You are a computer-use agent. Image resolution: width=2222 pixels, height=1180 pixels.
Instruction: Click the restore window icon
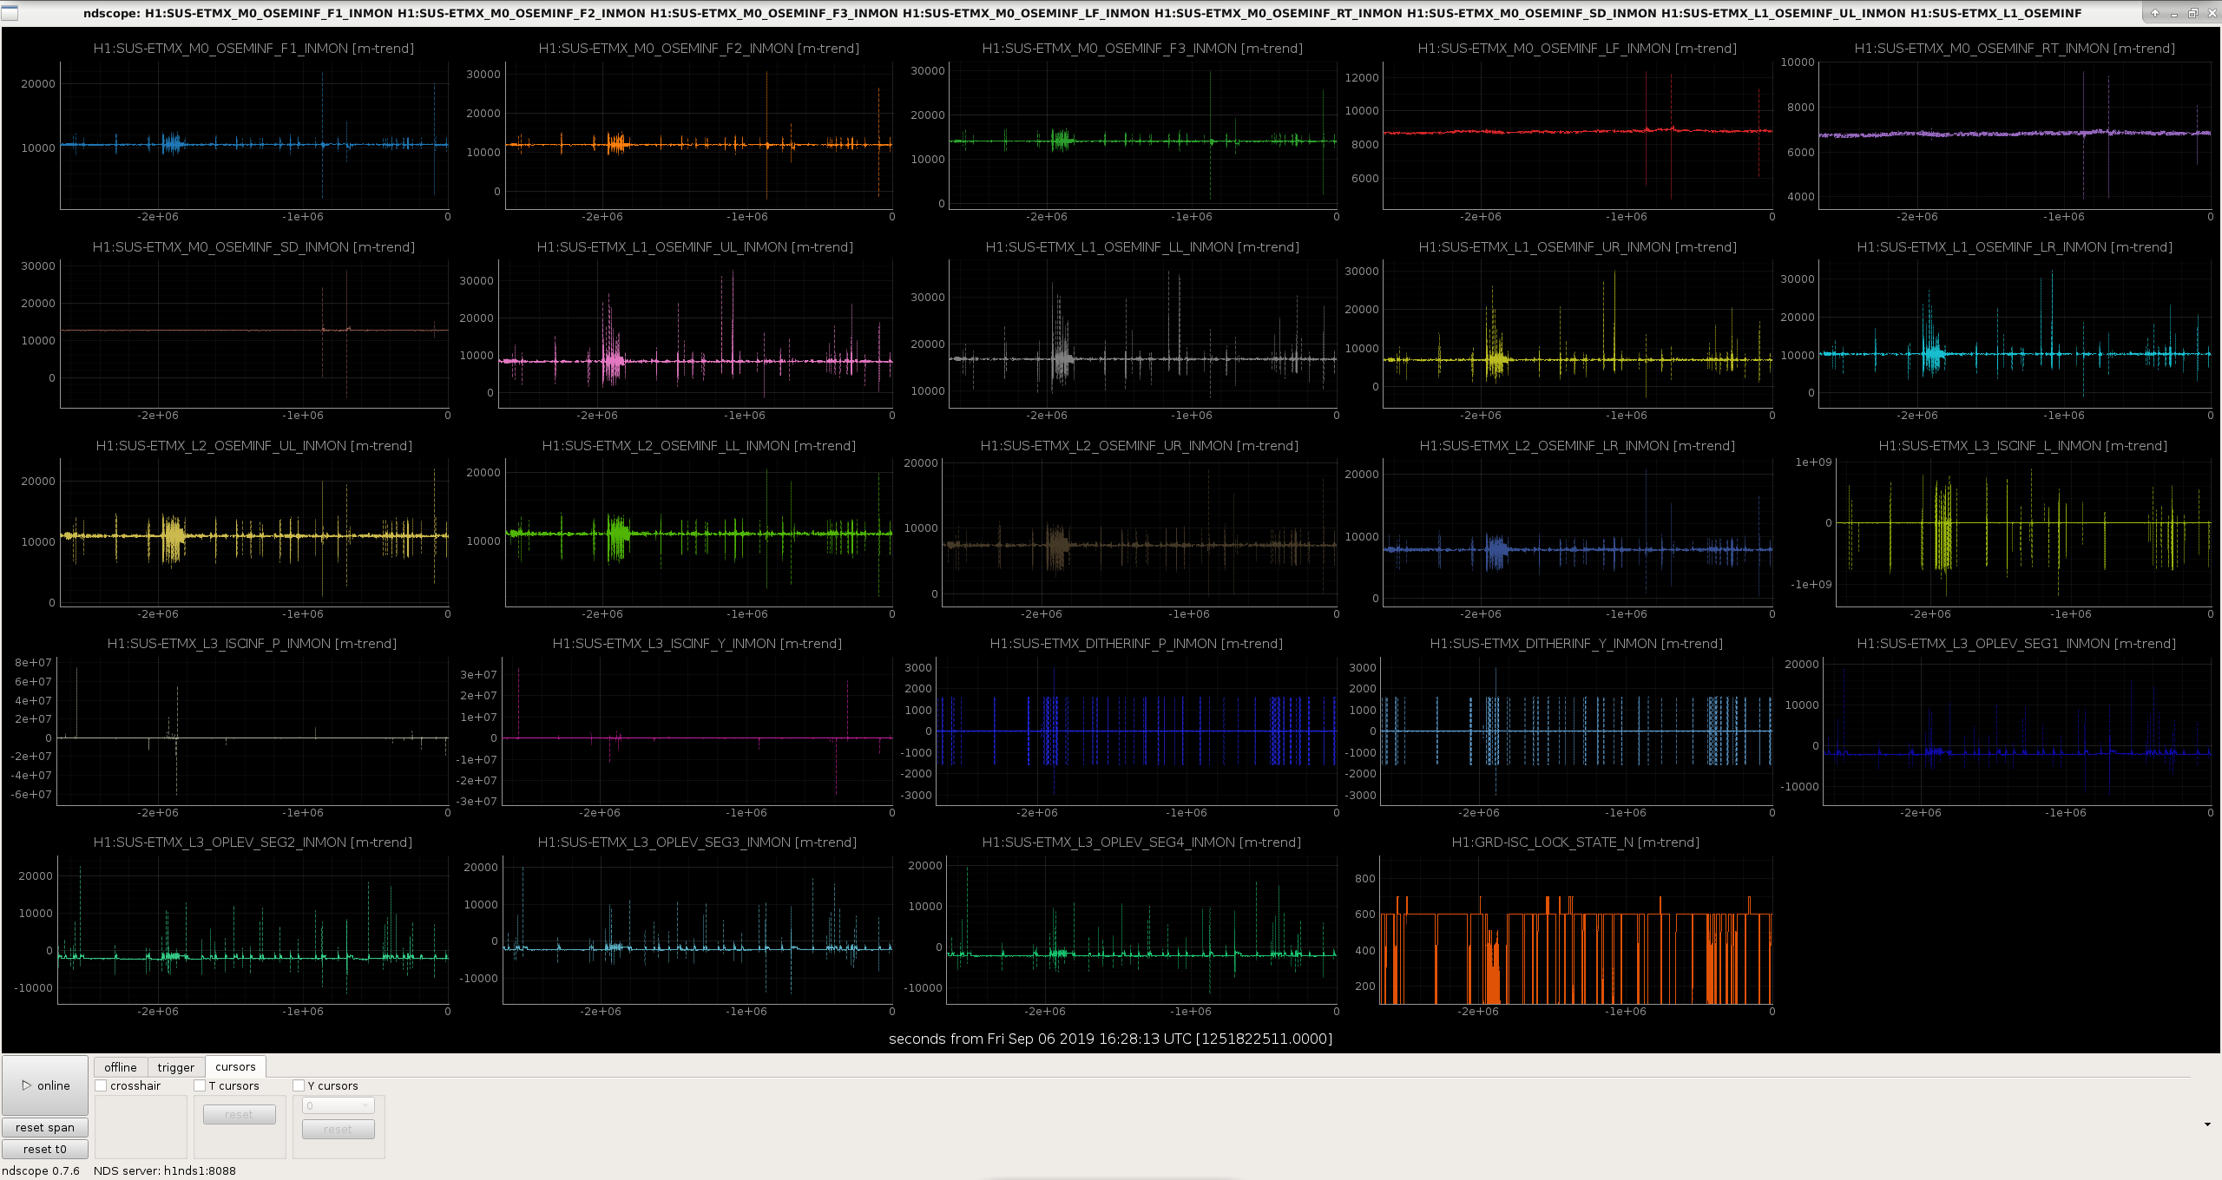[x=2192, y=13]
